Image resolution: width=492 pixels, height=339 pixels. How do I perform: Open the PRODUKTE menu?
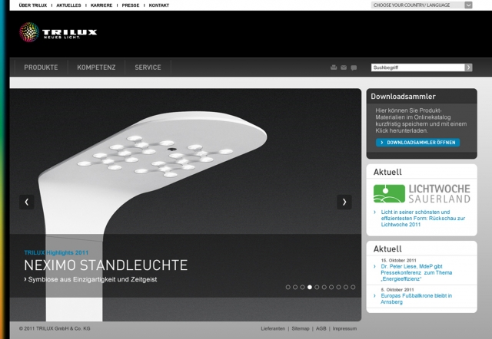coord(41,67)
